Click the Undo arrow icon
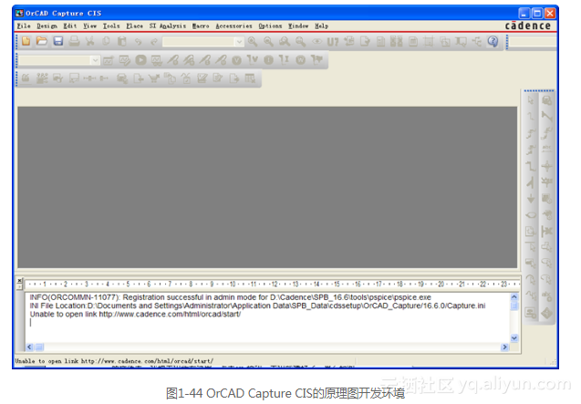 (x=138, y=42)
